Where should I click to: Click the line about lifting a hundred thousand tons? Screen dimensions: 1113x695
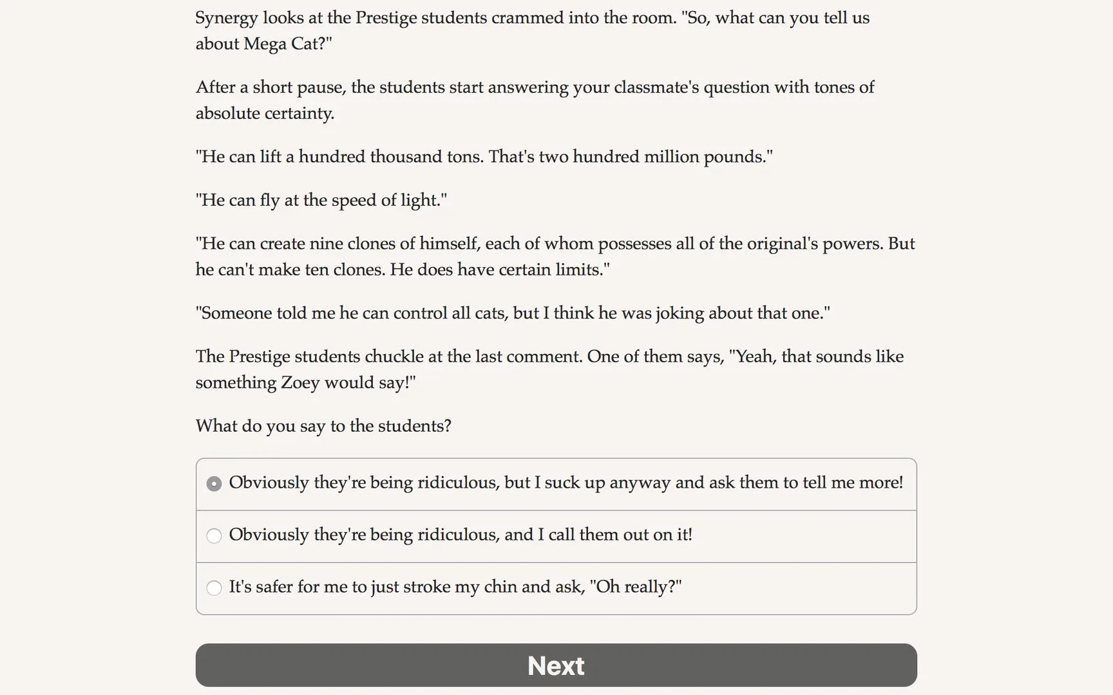tap(484, 157)
